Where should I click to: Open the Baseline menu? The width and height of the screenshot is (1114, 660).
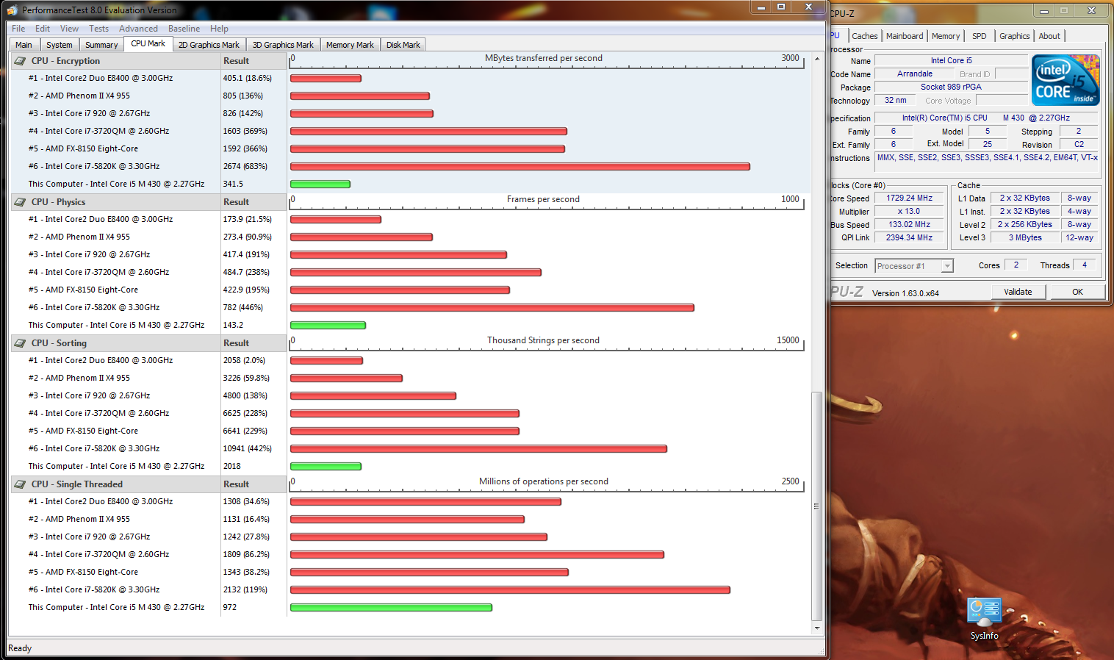tap(184, 29)
